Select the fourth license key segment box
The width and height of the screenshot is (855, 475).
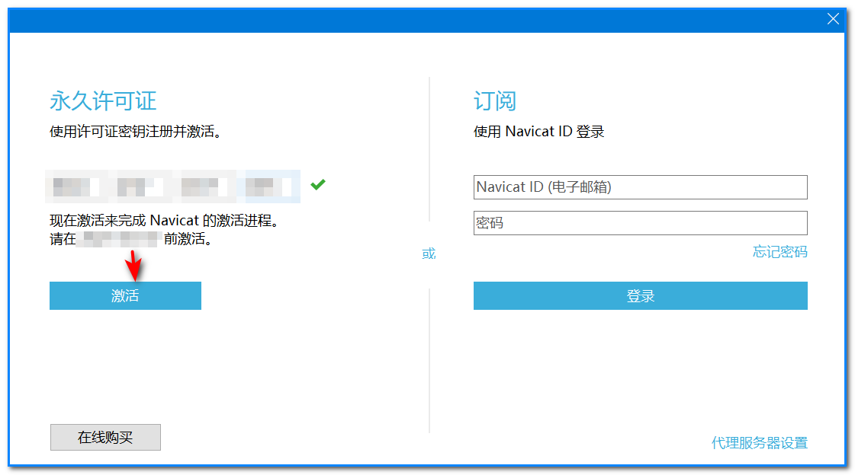coord(268,186)
